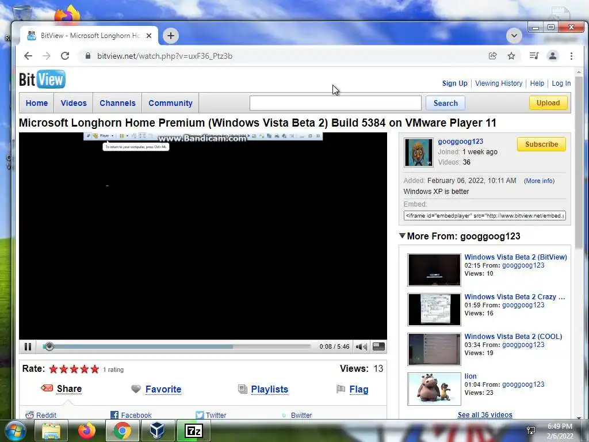Open the lion video thumbnail
The image size is (589, 442).
point(434,389)
